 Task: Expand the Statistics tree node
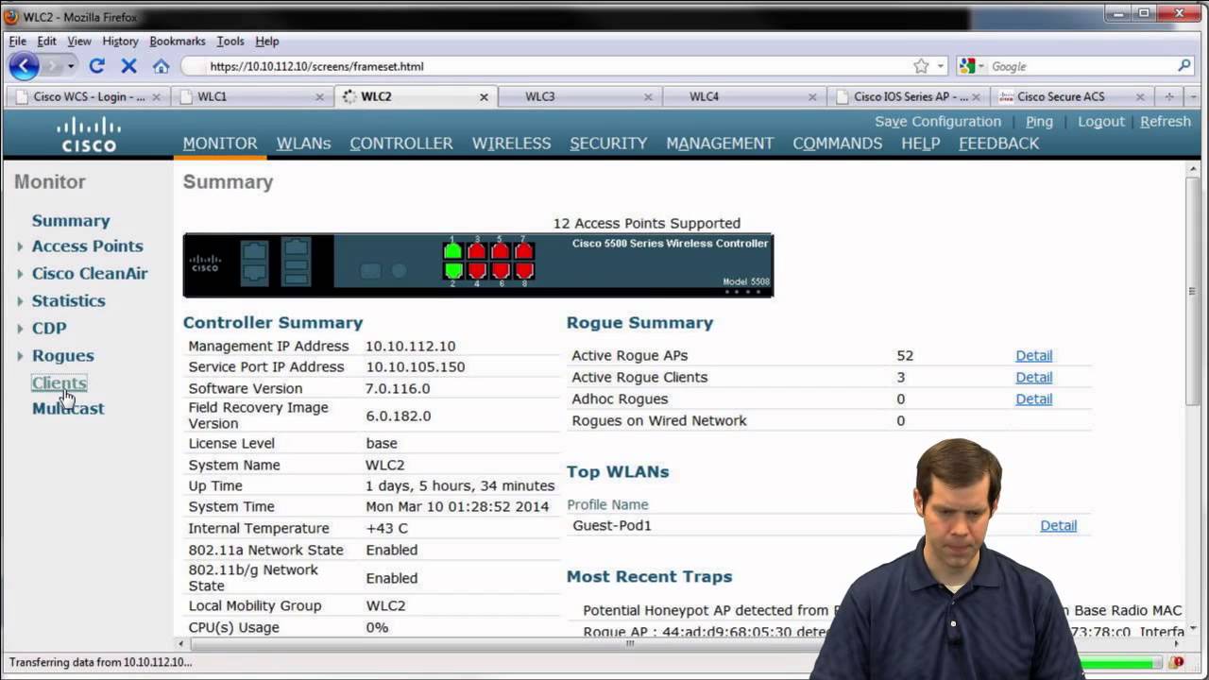point(20,301)
